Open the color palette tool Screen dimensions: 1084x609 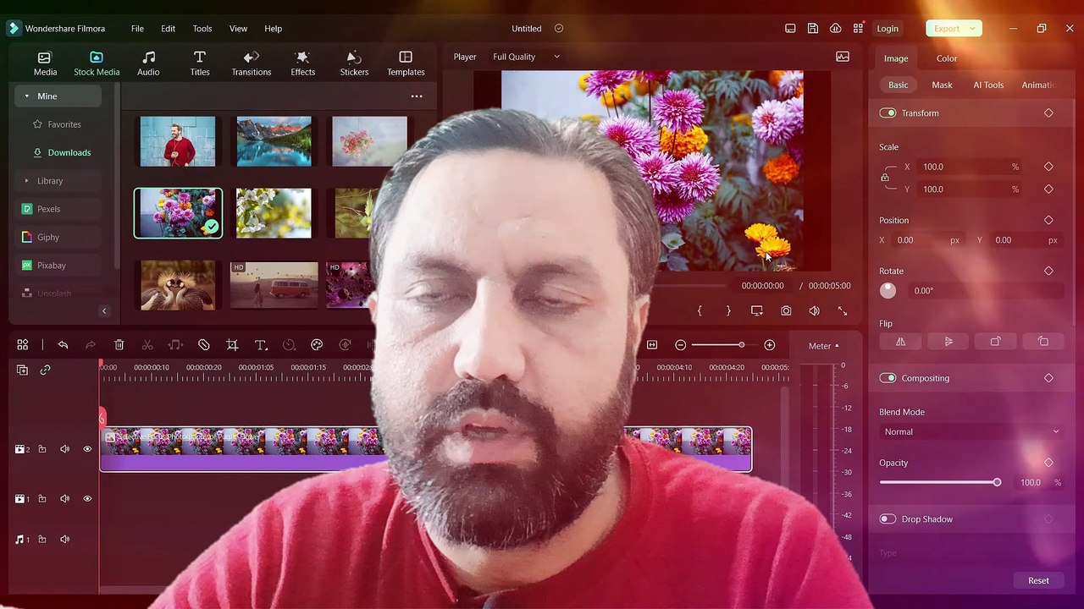[x=317, y=345]
